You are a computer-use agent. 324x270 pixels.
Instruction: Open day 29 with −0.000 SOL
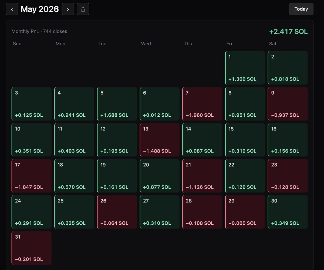tap(245, 212)
